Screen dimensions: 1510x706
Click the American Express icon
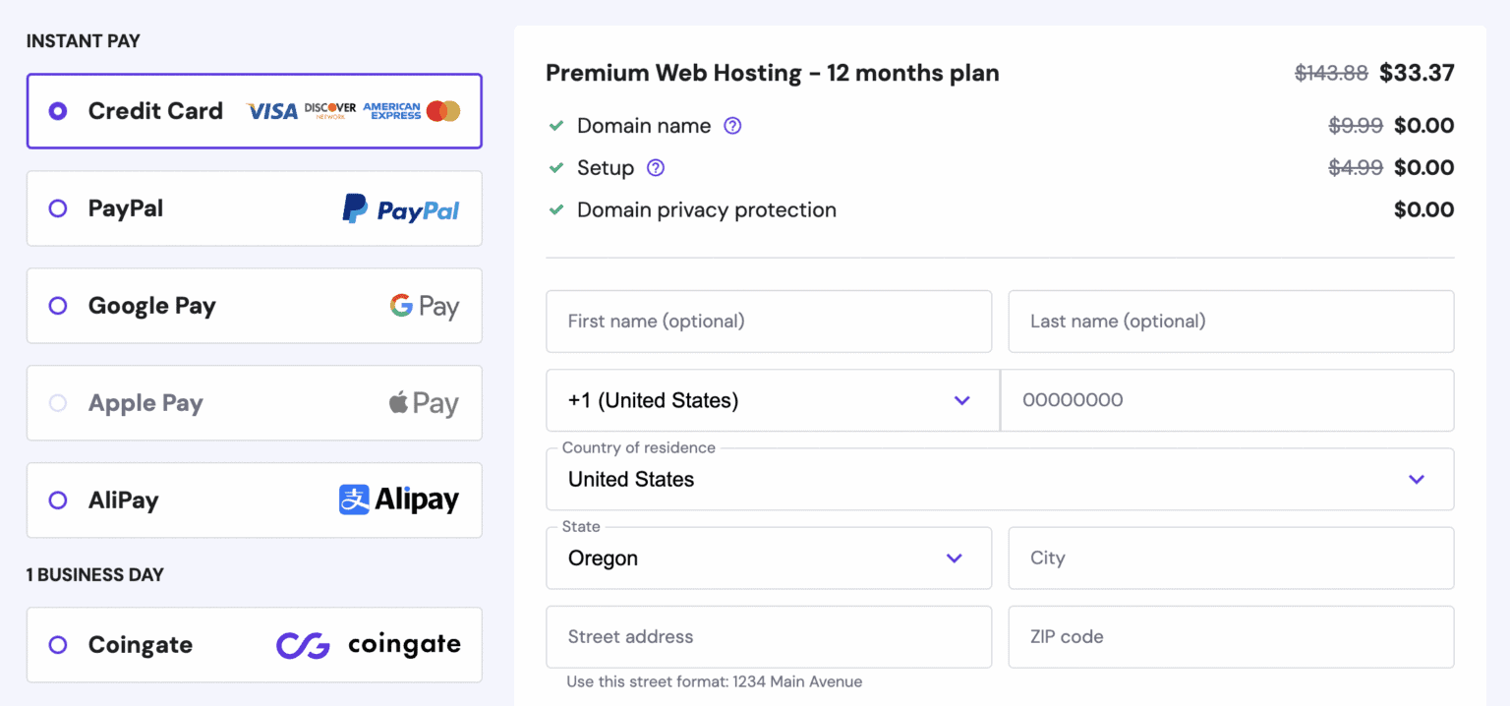coord(391,111)
